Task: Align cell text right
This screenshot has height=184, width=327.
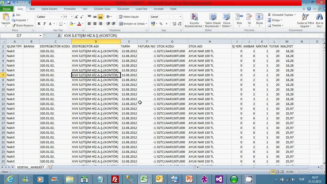Action: [100, 24]
